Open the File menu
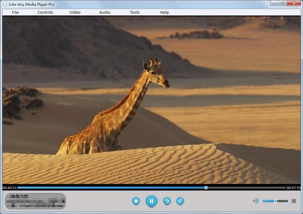The height and width of the screenshot is (214, 303). [x=15, y=12]
